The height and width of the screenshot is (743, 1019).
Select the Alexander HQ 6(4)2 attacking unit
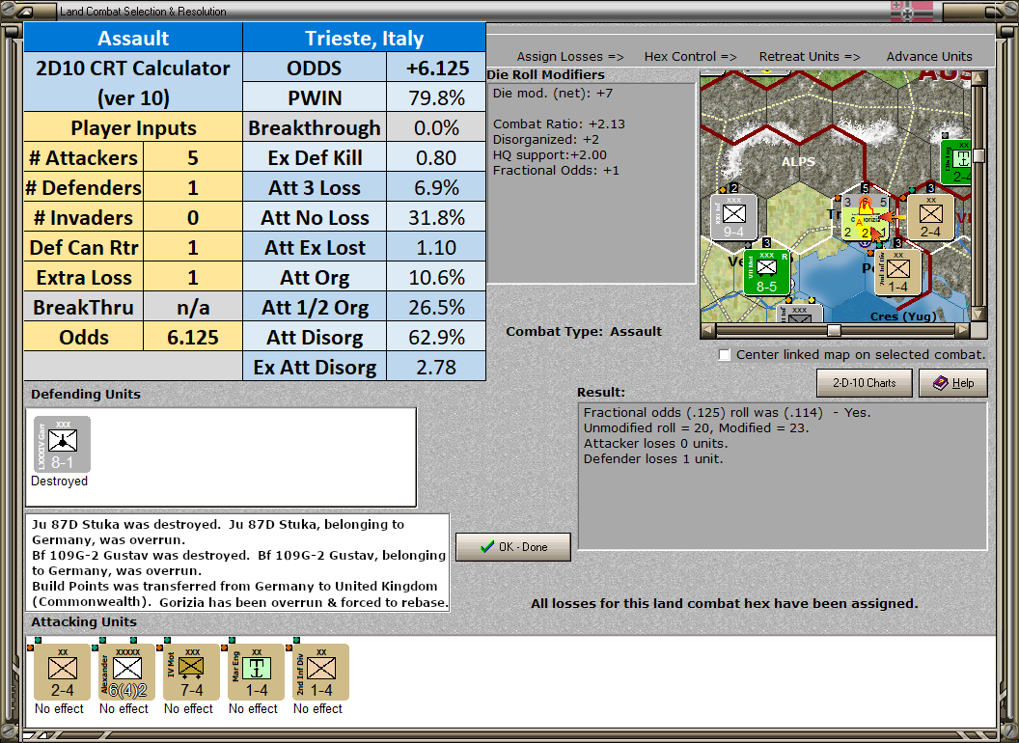pyautogui.click(x=126, y=673)
